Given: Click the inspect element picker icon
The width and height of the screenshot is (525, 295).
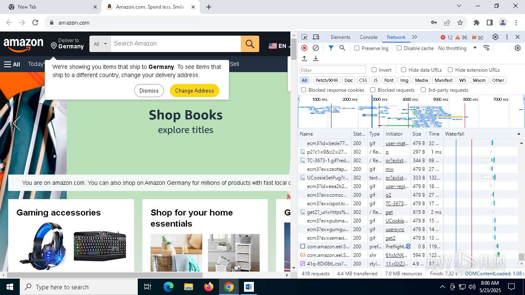Looking at the screenshot, I should tap(304, 37).
